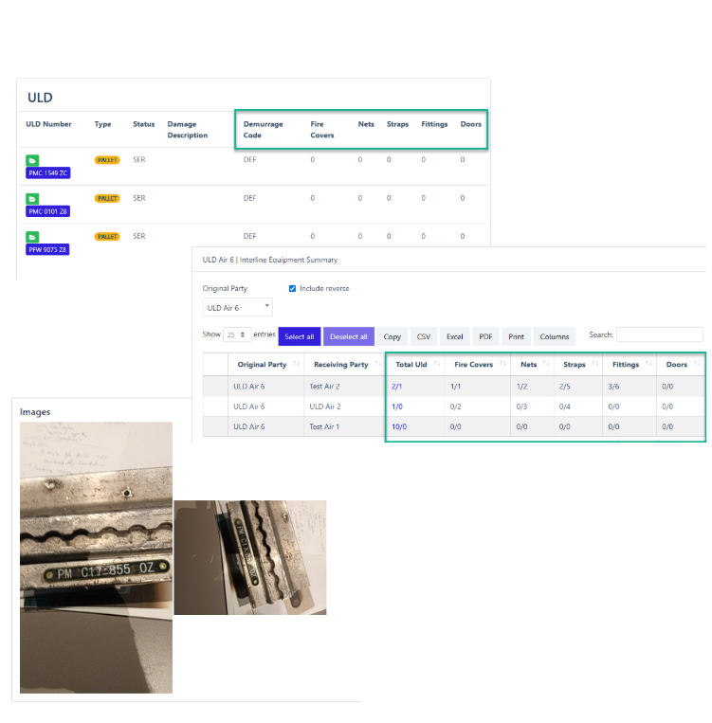Click inside the Search input field
Viewport: 712px width, 723px height.
[x=659, y=334]
